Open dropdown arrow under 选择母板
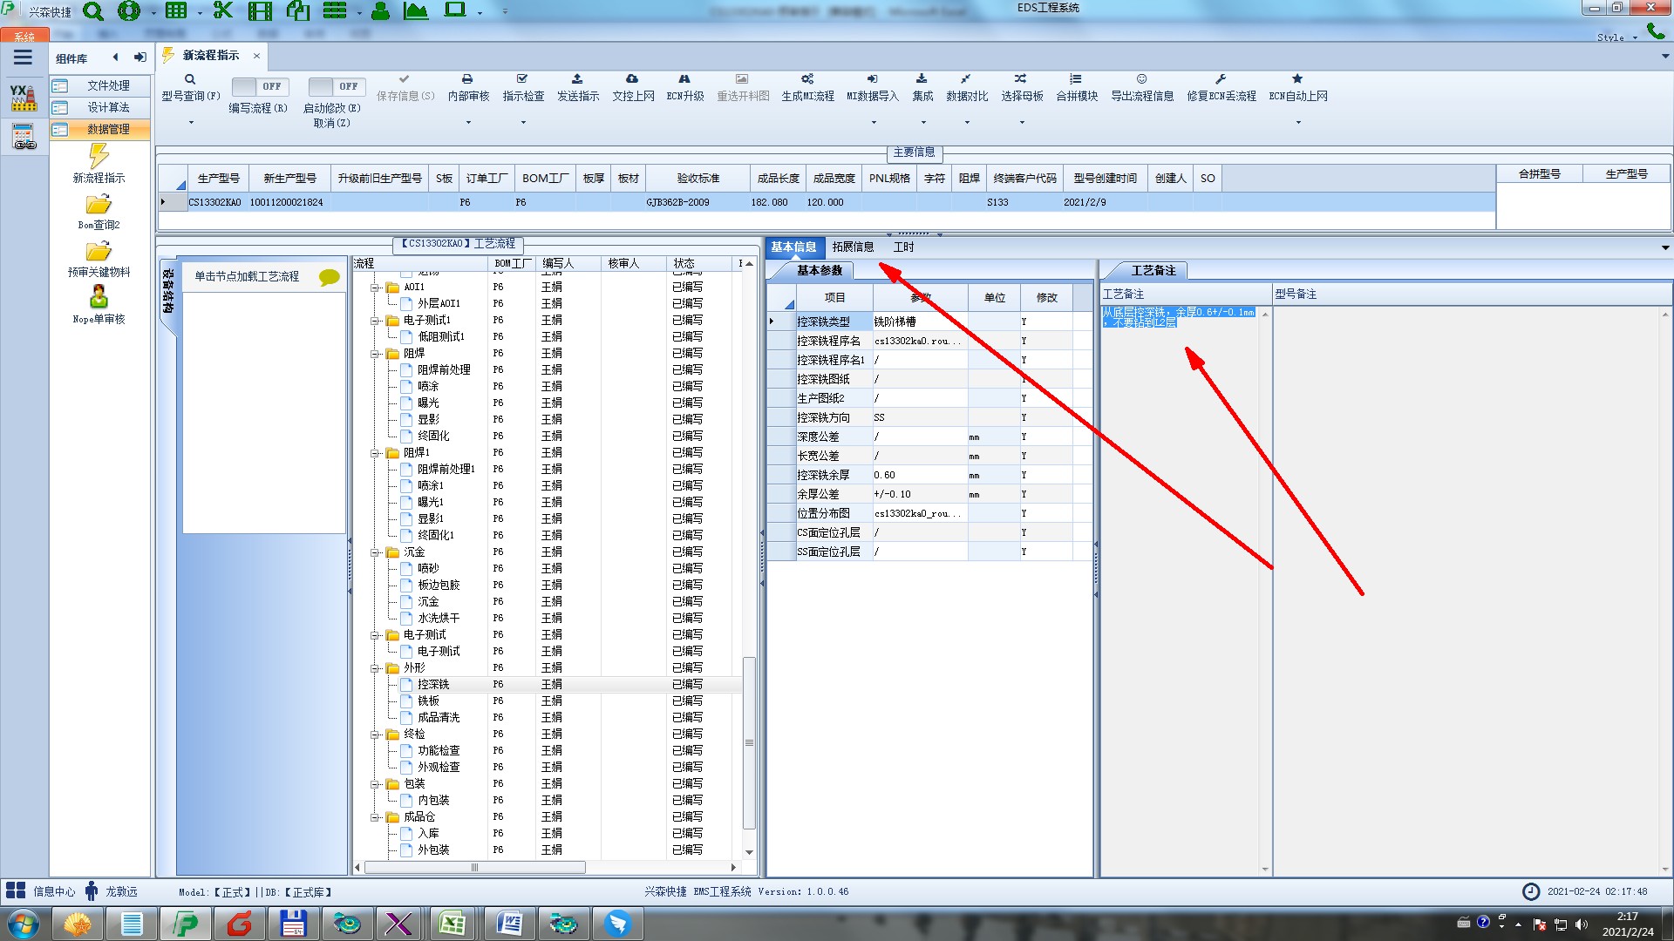1674x941 pixels. tap(1022, 122)
